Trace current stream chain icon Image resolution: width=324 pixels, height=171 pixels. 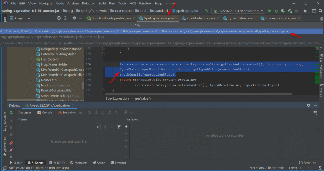tap(132, 112)
